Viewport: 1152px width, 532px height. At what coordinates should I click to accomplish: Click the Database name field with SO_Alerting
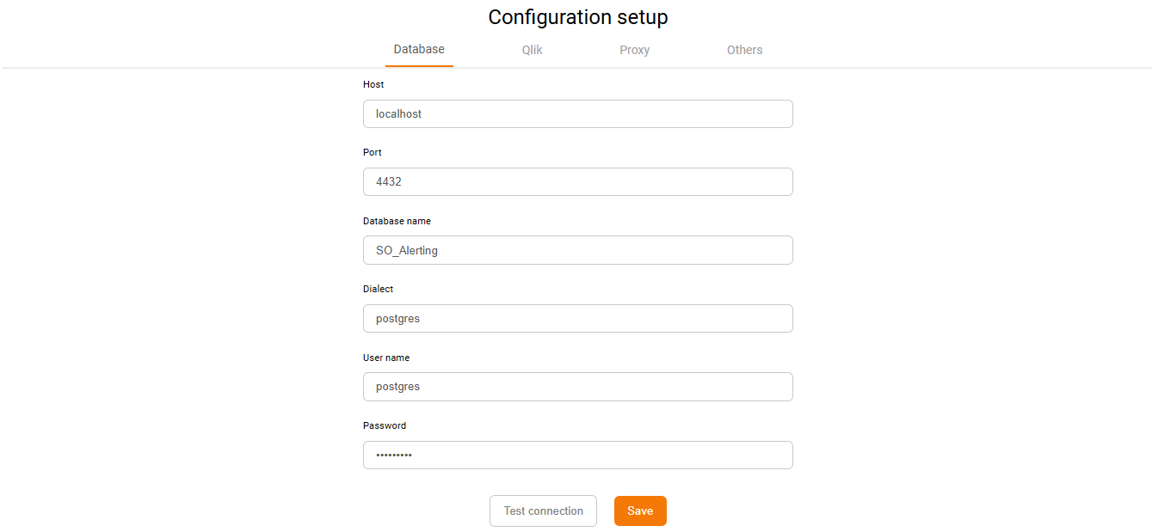[x=577, y=250]
